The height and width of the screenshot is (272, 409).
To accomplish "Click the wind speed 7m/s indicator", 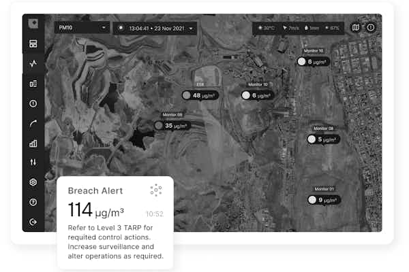I will (x=291, y=28).
